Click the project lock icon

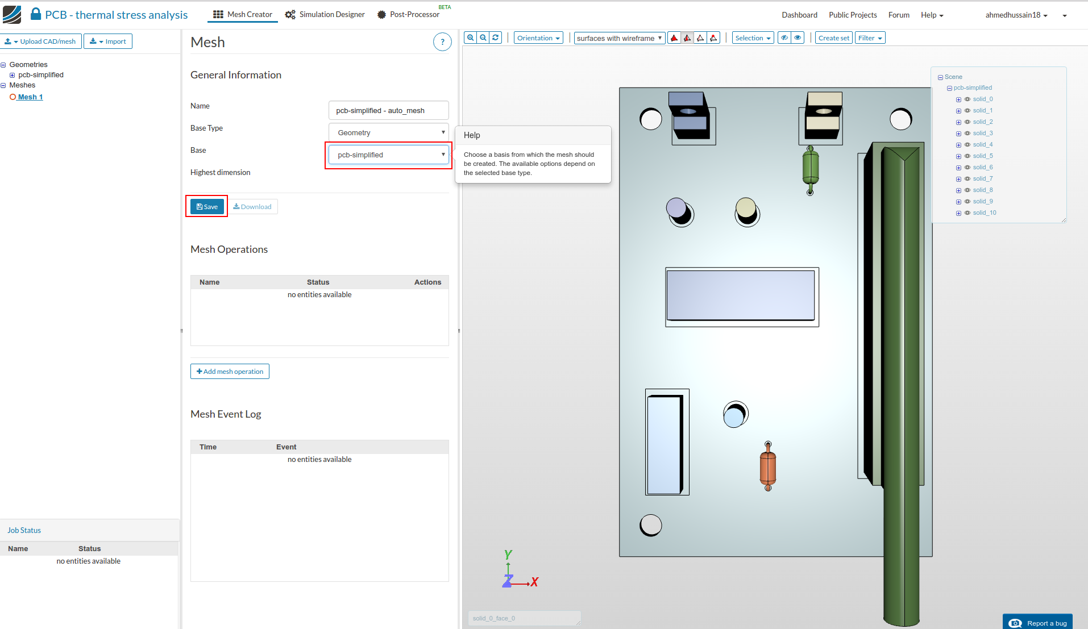[36, 14]
